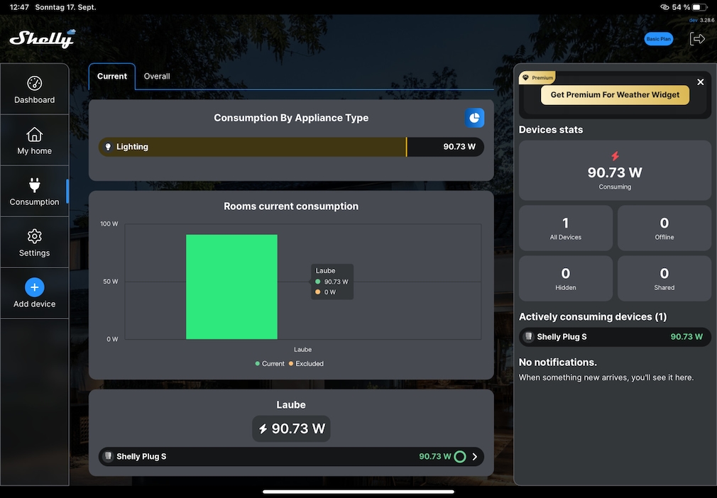Toggle the Current legend series
This screenshot has width=717, height=498.
click(x=270, y=364)
